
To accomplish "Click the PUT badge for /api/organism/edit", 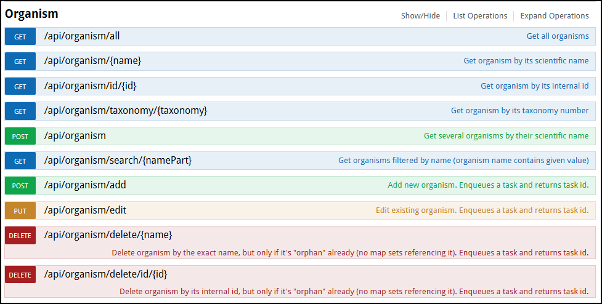I will pos(20,211).
